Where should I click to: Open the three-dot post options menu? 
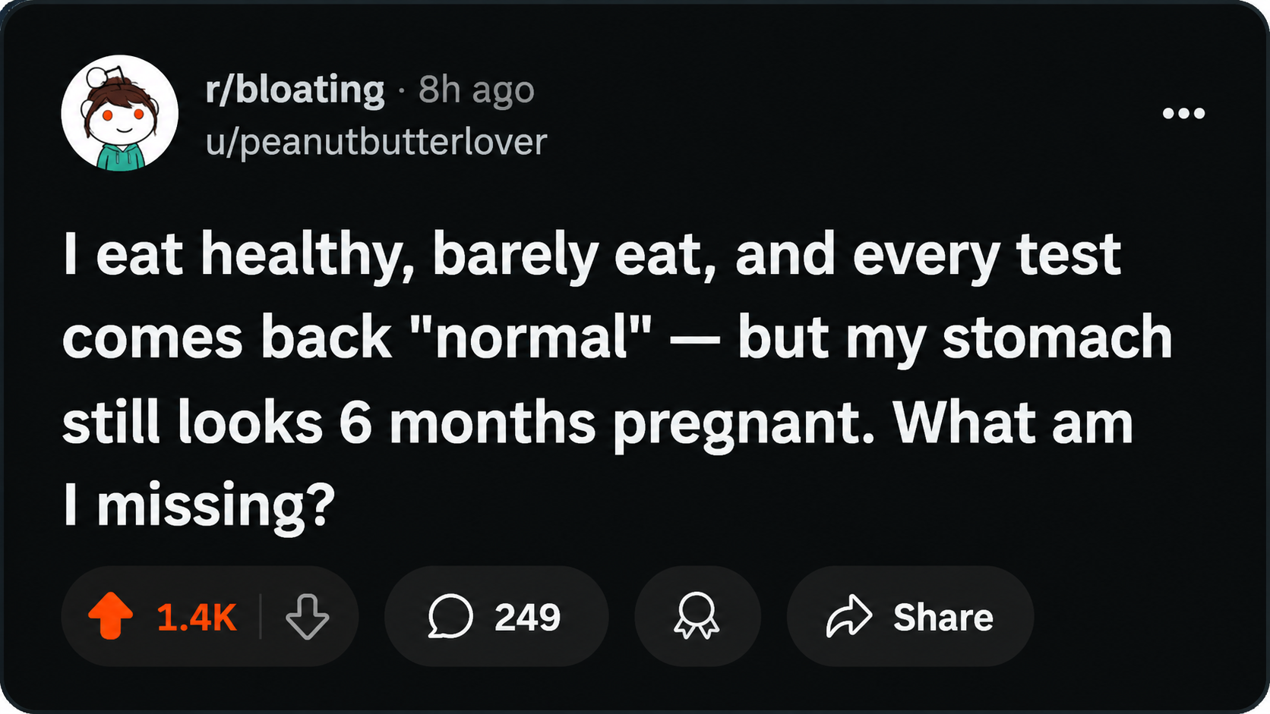pos(1183,114)
